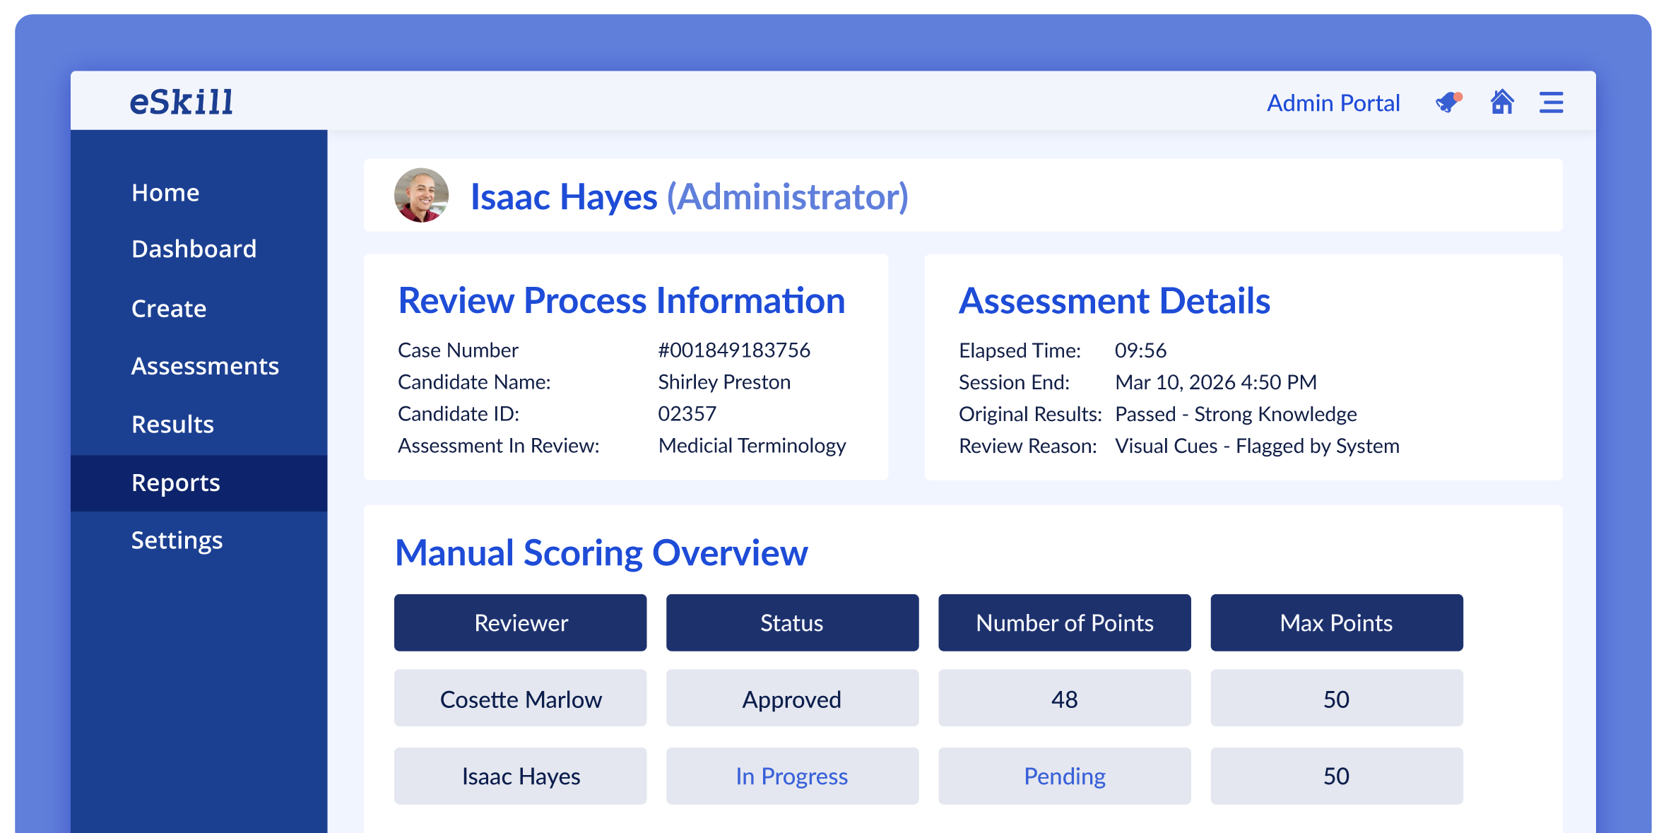Click the Reviewer column header
This screenshot has width=1666, height=833.
520,622
